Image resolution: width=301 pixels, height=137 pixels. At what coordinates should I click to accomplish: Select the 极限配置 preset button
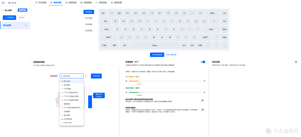89,31
